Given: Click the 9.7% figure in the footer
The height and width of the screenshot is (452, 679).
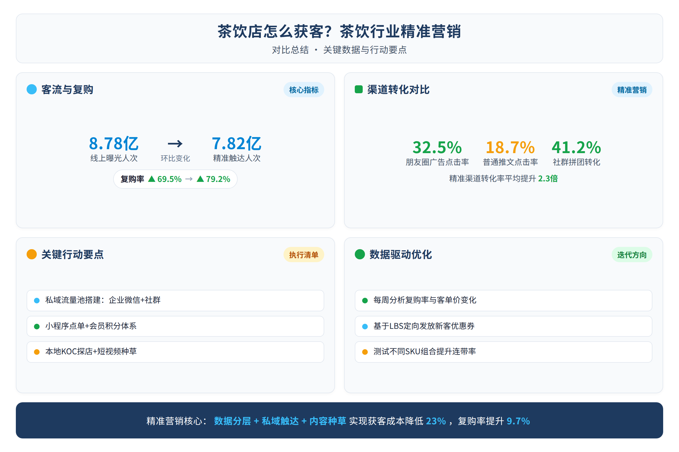Looking at the screenshot, I should pyautogui.click(x=518, y=421).
